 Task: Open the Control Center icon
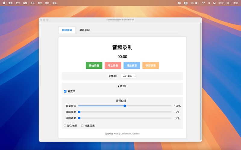[214, 3]
